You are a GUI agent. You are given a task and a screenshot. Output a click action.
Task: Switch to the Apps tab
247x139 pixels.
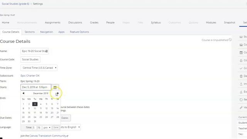pos(61,32)
